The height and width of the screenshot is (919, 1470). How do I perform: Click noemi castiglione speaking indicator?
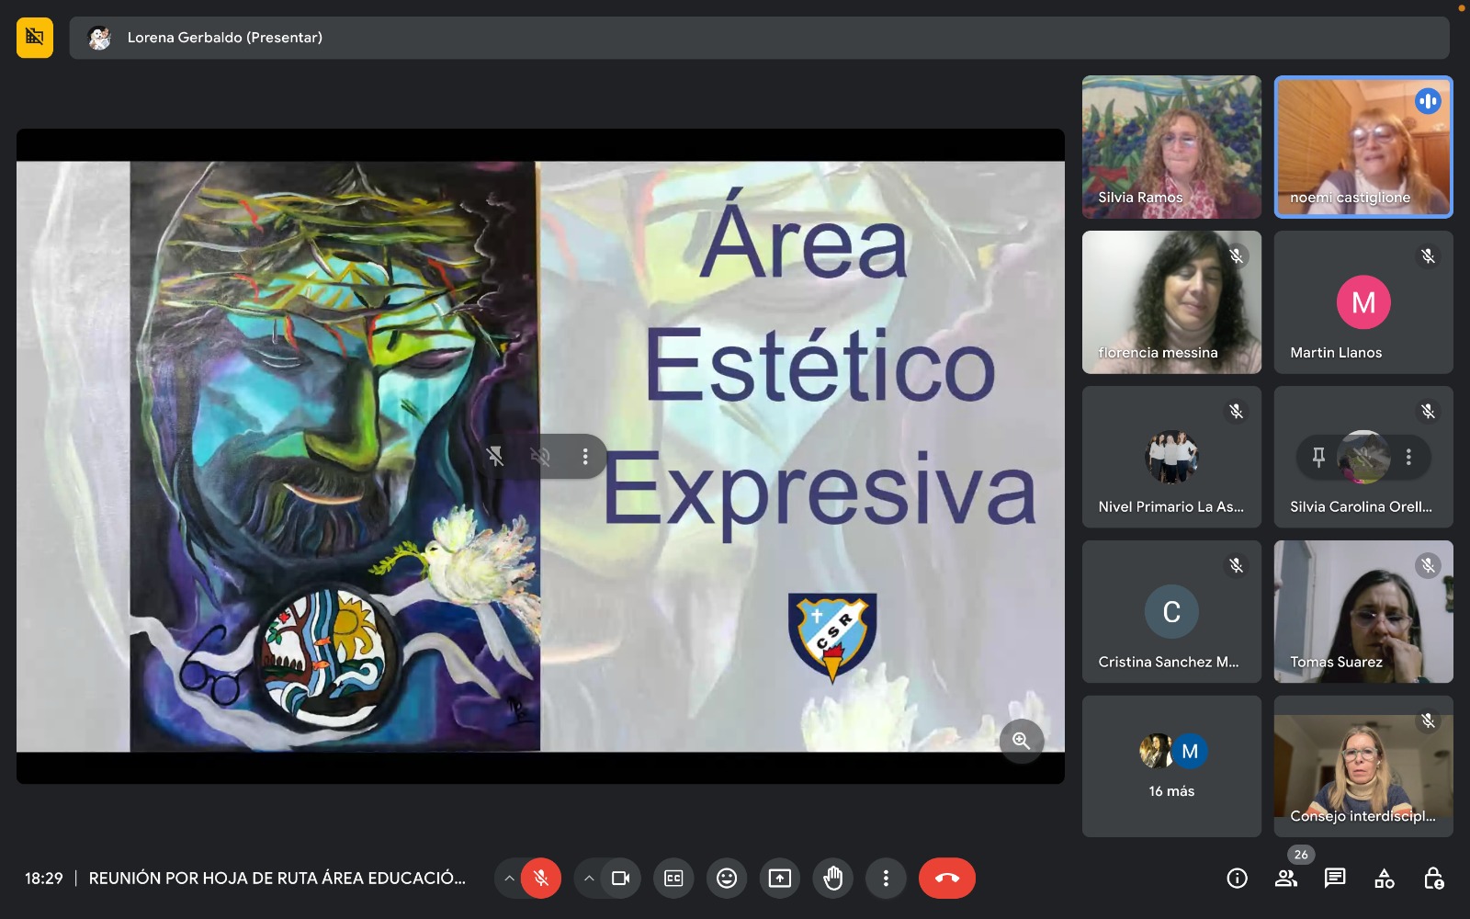(x=1428, y=101)
